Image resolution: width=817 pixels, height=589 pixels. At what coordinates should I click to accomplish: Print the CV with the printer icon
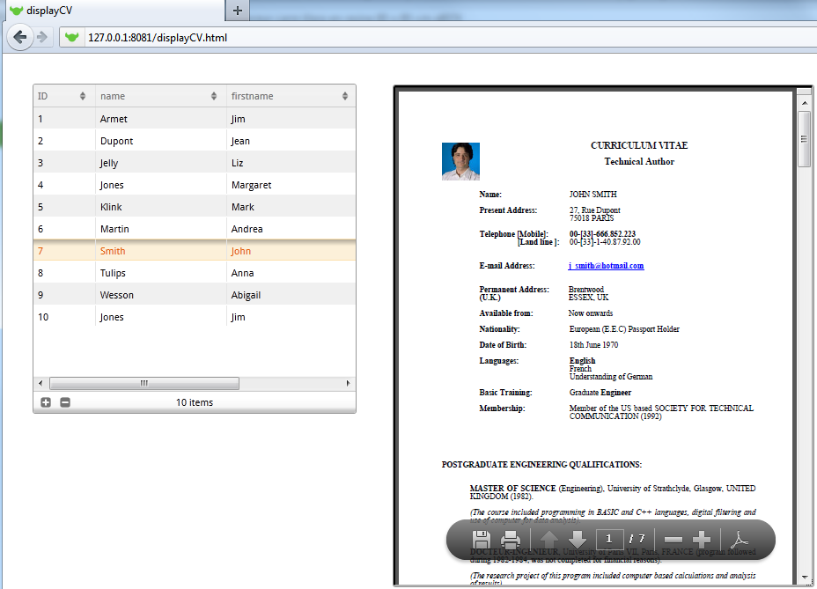[511, 540]
